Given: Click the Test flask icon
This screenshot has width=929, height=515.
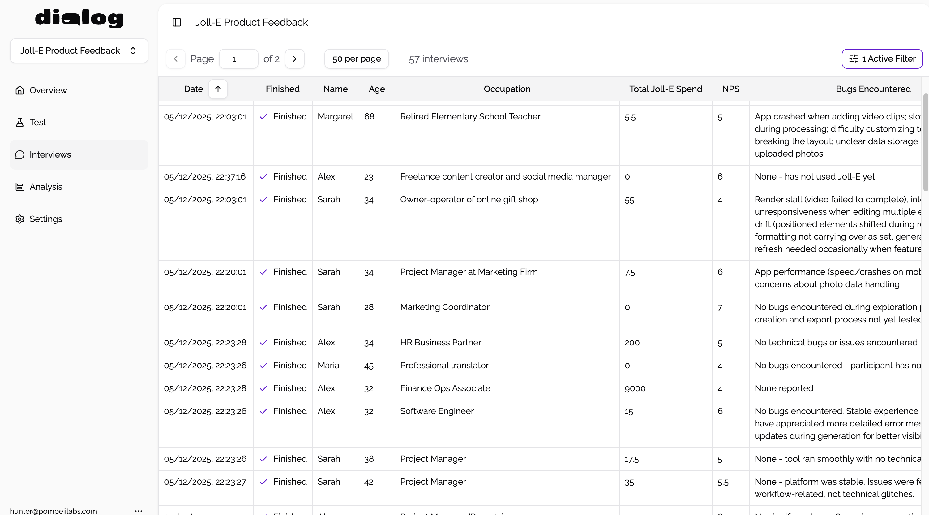Looking at the screenshot, I should 20,122.
